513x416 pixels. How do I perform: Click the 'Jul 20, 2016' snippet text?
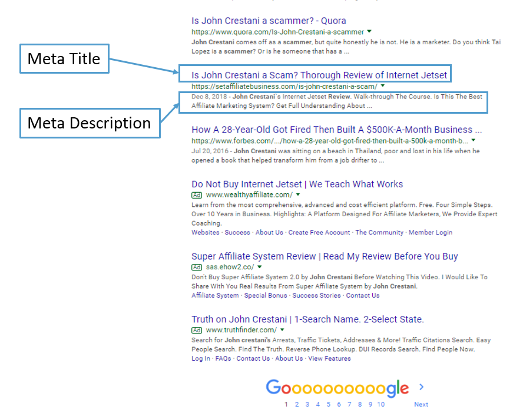pos(210,151)
